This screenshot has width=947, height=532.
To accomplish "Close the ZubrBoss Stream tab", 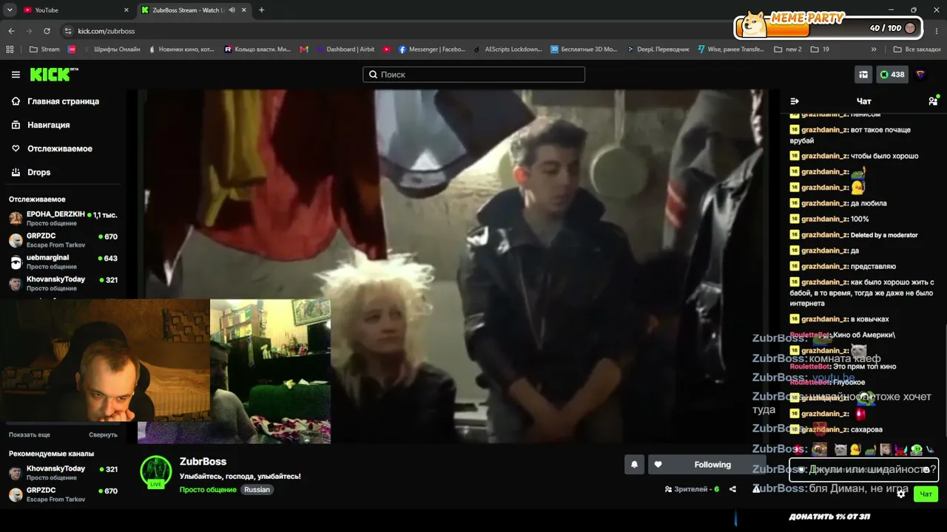I will click(x=244, y=10).
